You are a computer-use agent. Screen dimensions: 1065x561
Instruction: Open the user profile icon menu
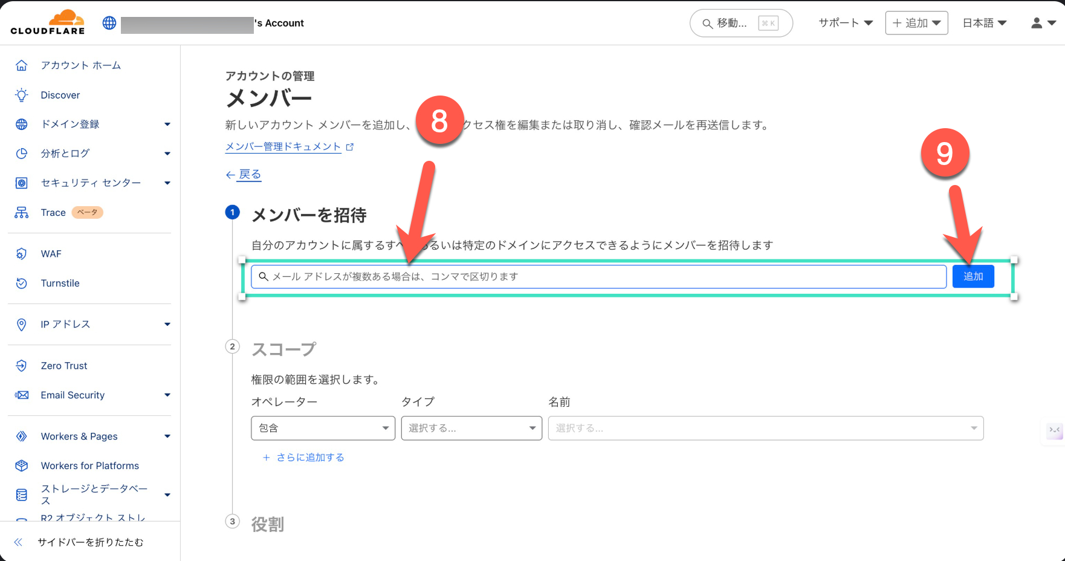pos(1043,23)
